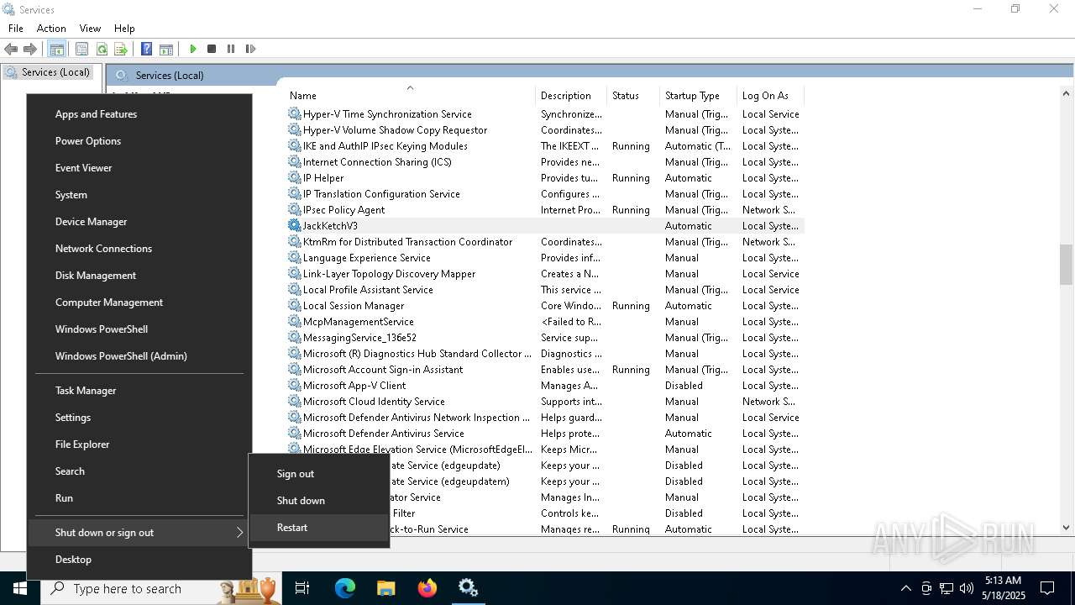This screenshot has width=1075, height=605.
Task: Click Restart in the power submenu
Action: [x=319, y=528]
